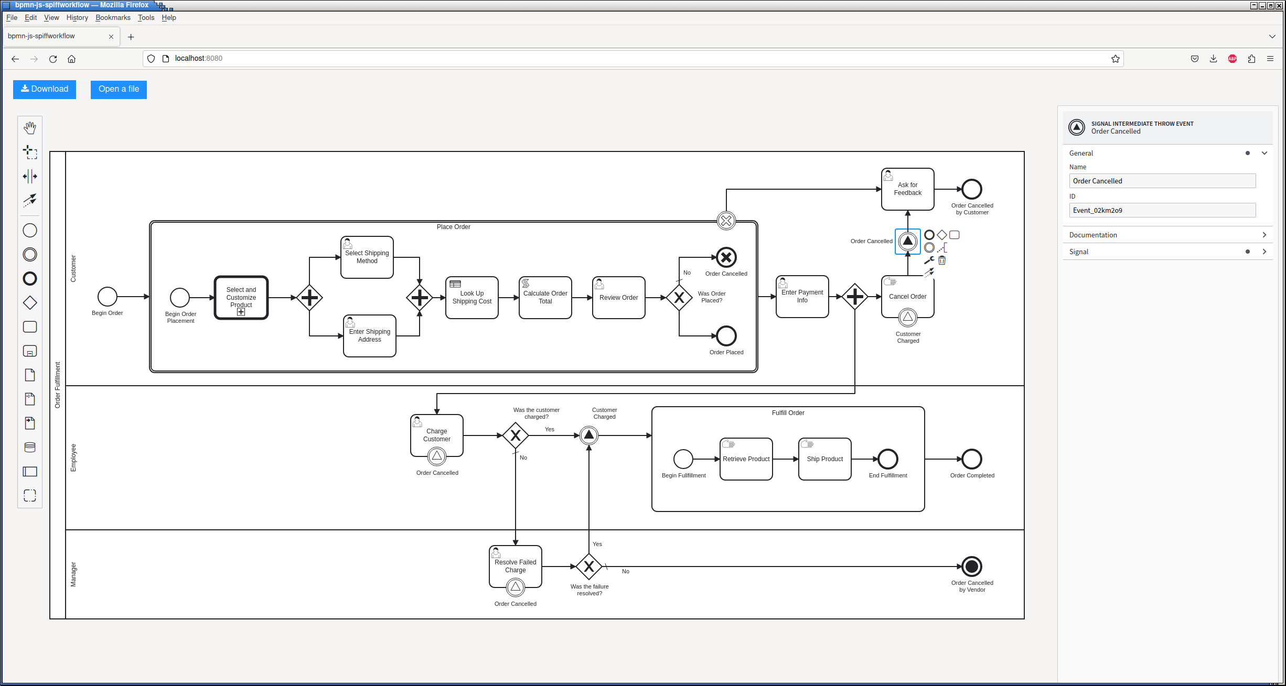Click the Download button
1286x686 pixels.
pyautogui.click(x=45, y=89)
